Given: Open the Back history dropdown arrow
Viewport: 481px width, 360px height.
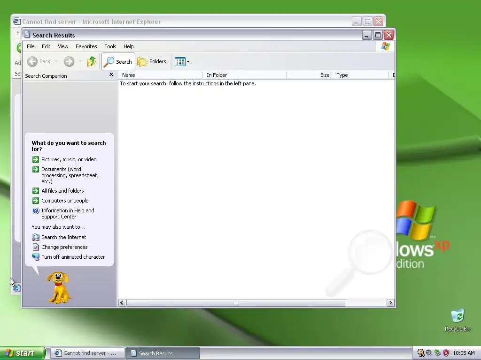Looking at the screenshot, I should (x=56, y=61).
